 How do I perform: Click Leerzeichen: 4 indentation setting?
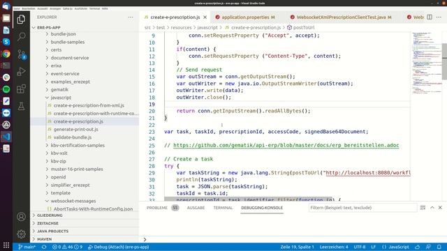(x=334, y=247)
